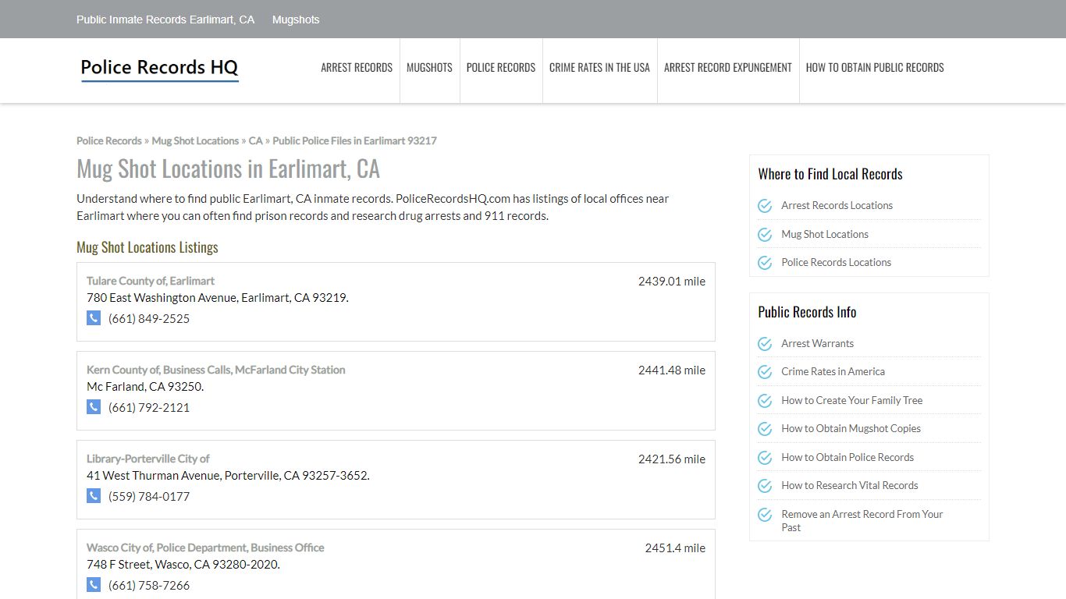This screenshot has height=599, width=1066.
Task: Open Remove an Arrest Record From Your Past
Action: (x=862, y=520)
